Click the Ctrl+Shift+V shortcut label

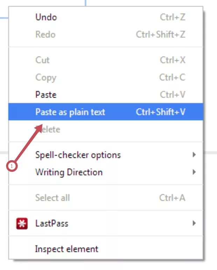161,112
